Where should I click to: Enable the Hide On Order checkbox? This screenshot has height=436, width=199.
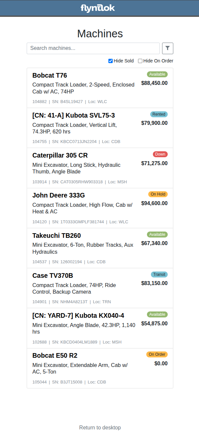coord(140,61)
